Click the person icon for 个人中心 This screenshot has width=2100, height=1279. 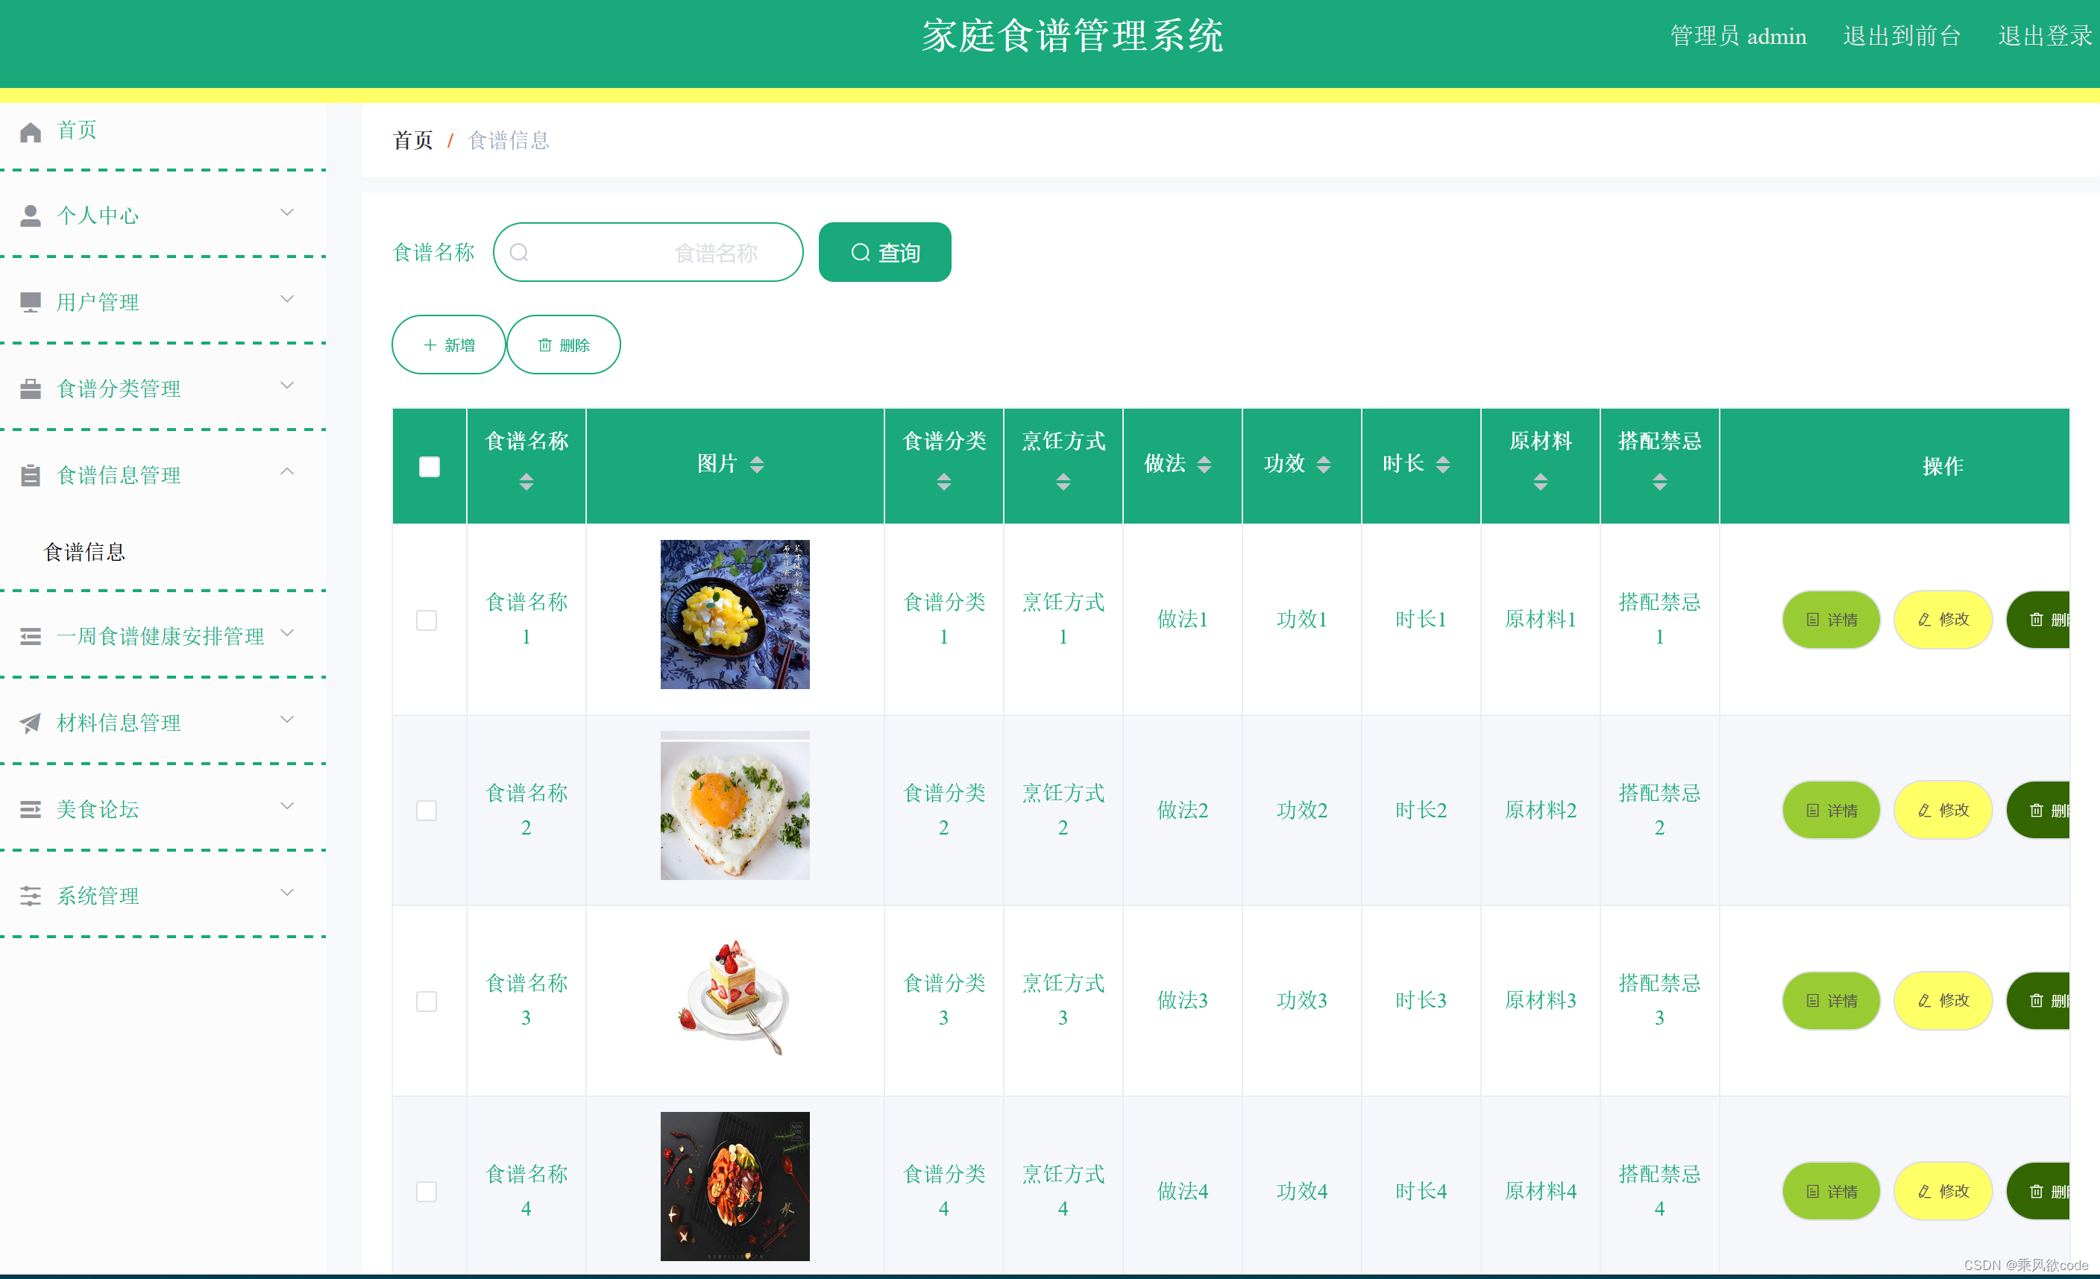(x=31, y=216)
